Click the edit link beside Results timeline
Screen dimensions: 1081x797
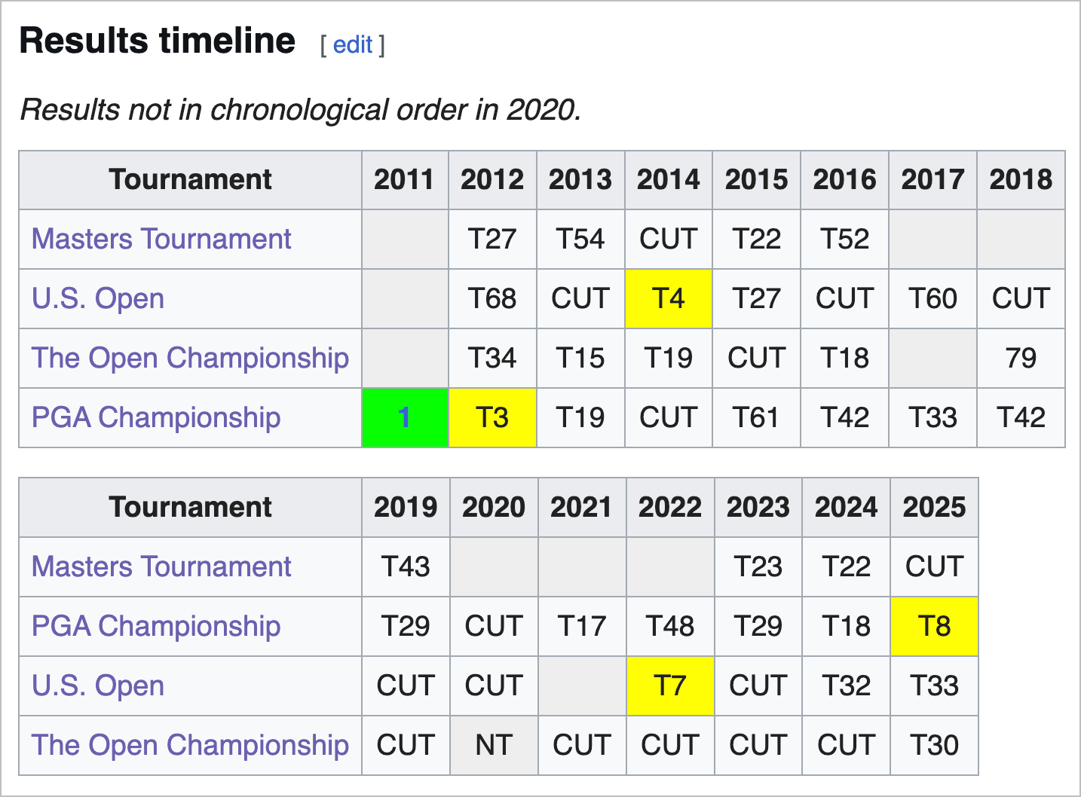pyautogui.click(x=352, y=45)
